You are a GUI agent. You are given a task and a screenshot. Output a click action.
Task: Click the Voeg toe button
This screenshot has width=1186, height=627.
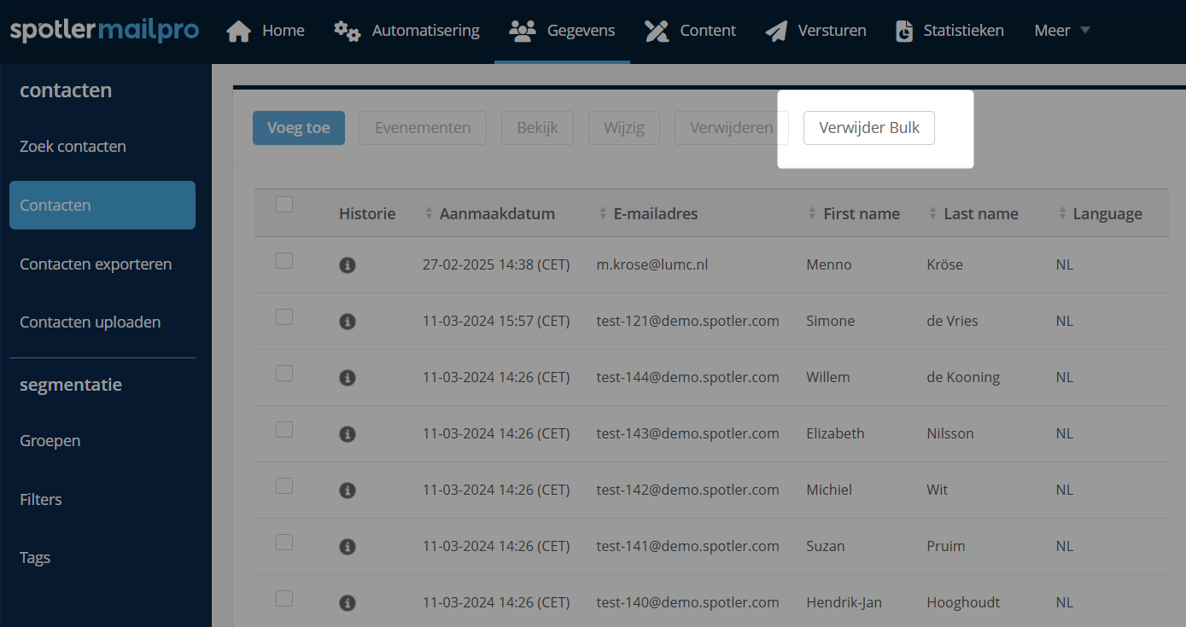[299, 128]
